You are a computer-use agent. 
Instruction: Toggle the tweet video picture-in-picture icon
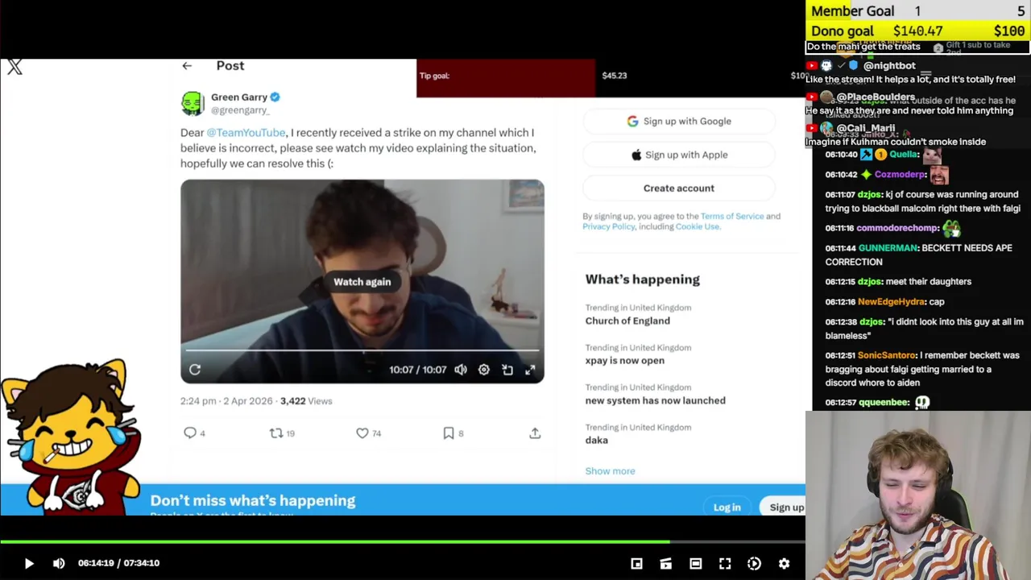pos(507,370)
